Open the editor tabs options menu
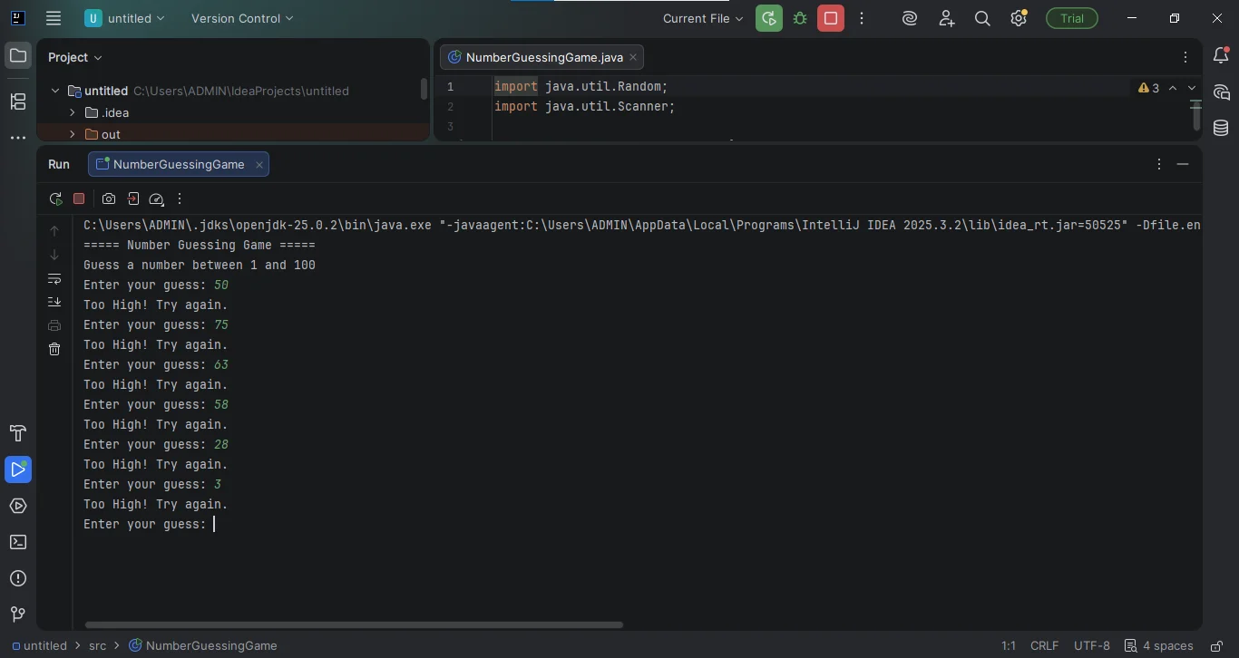Viewport: 1239px width, 658px height. (1185, 57)
